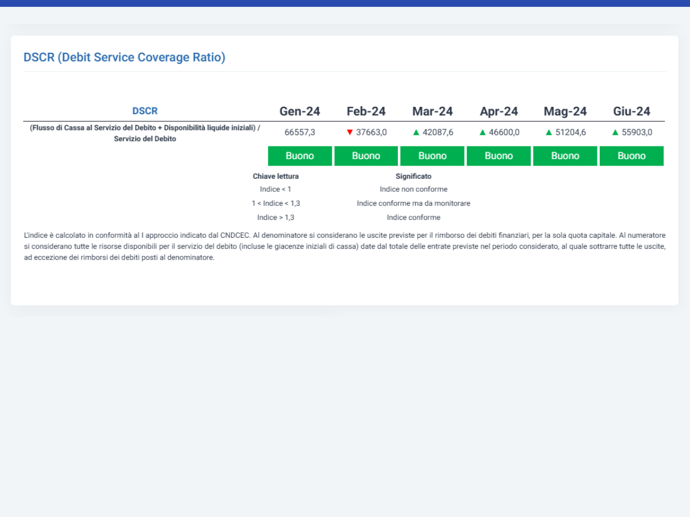Click the legend meaning exactly Indice conforme

point(413,218)
